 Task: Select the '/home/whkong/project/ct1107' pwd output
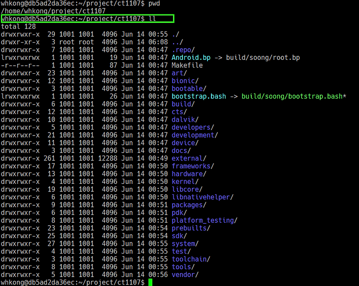[x=53, y=11]
